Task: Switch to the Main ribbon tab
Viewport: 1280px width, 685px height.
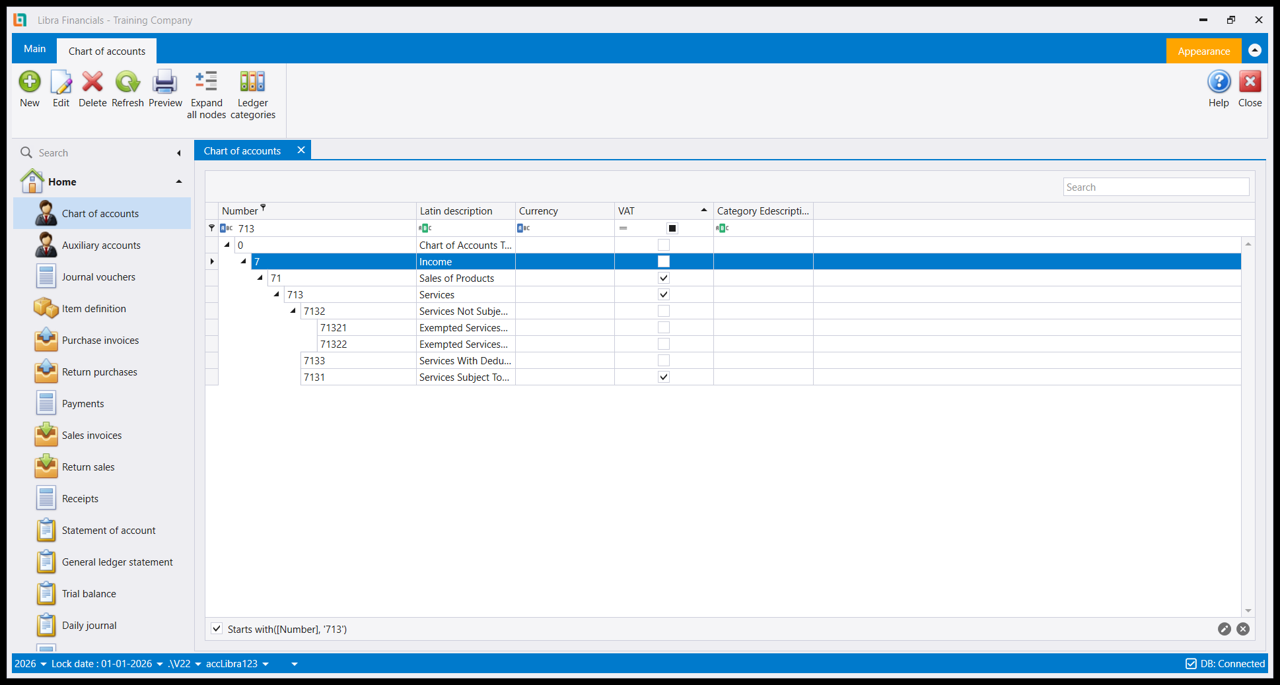Action: click(35, 49)
